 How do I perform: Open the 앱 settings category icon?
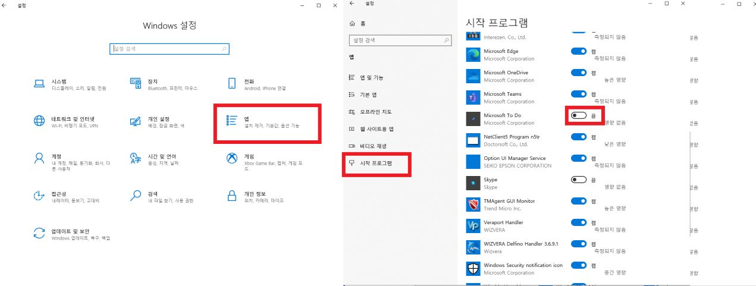(x=232, y=121)
